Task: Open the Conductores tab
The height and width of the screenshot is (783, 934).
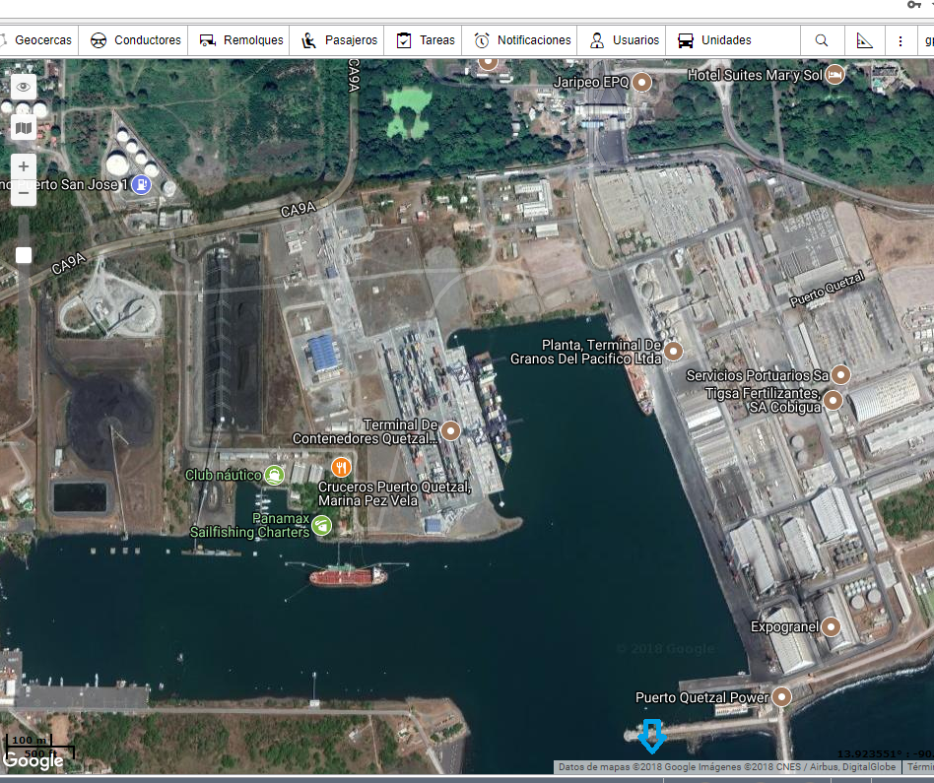Action: tap(136, 40)
